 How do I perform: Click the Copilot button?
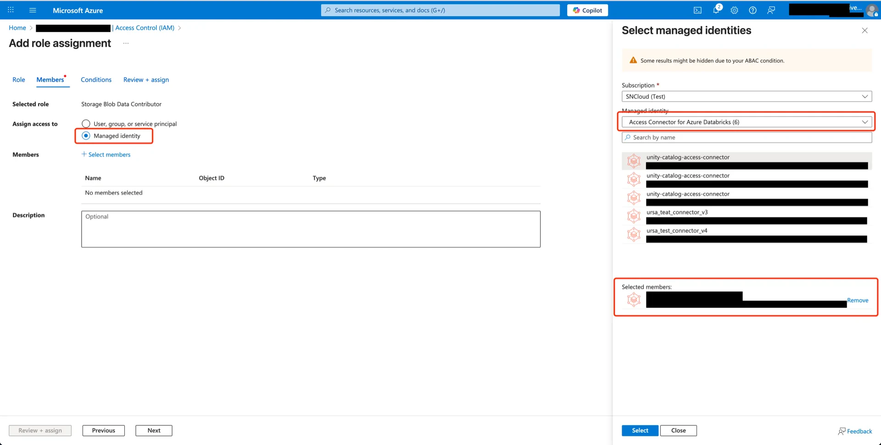[587, 10]
